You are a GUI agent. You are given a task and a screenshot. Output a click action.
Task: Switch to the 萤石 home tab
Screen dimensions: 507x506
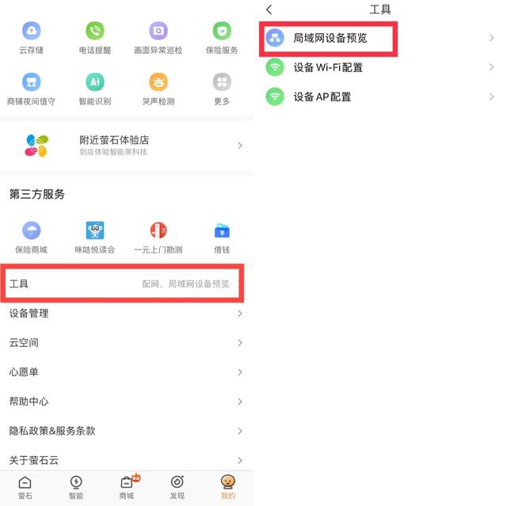25,488
